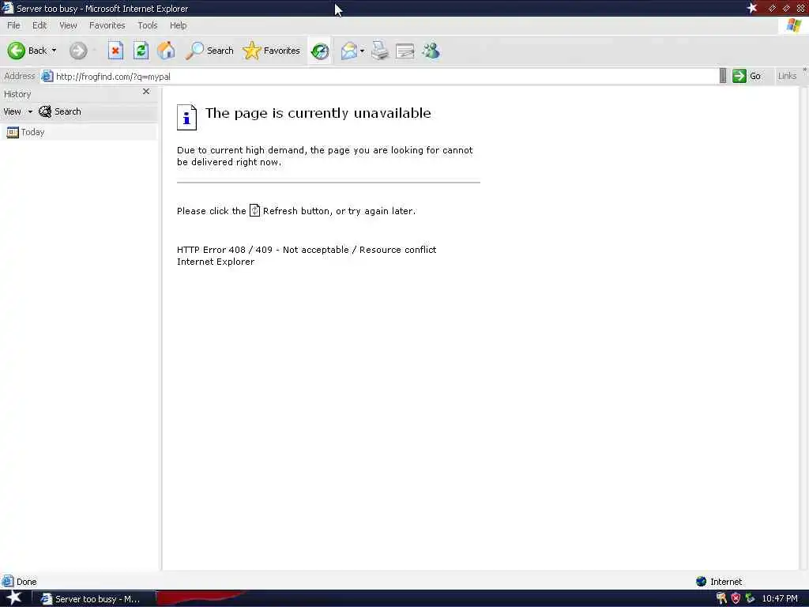Click the page icon in address bar
The height and width of the screenshot is (607, 809).
[x=47, y=77]
